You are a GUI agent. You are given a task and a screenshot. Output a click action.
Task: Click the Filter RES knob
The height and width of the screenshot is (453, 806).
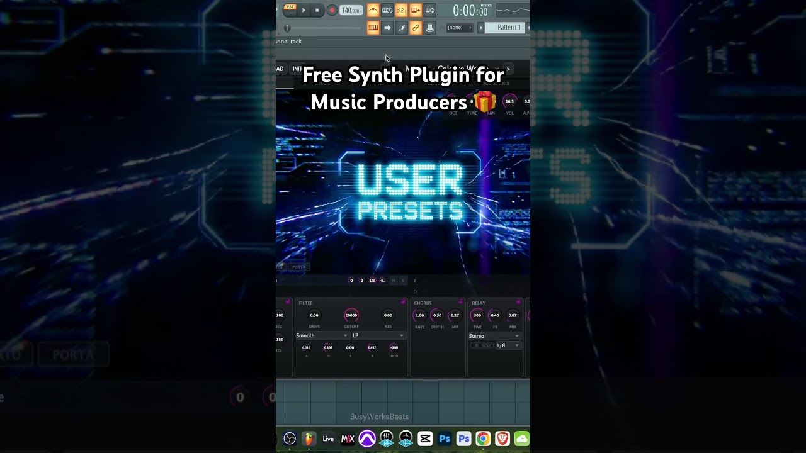388,315
